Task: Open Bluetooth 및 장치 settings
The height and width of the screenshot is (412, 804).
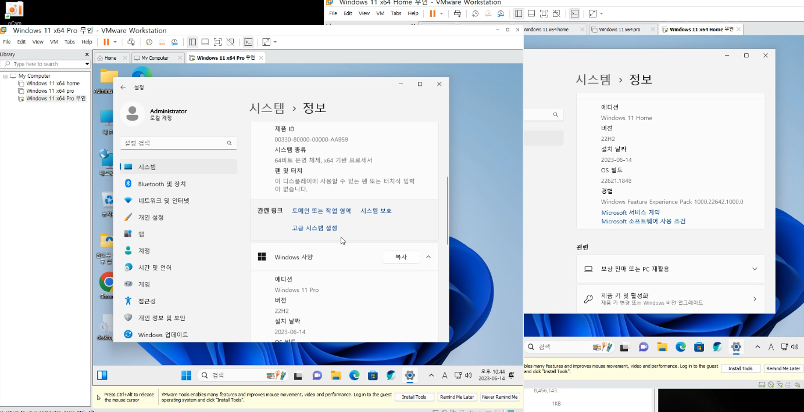Action: click(x=178, y=183)
